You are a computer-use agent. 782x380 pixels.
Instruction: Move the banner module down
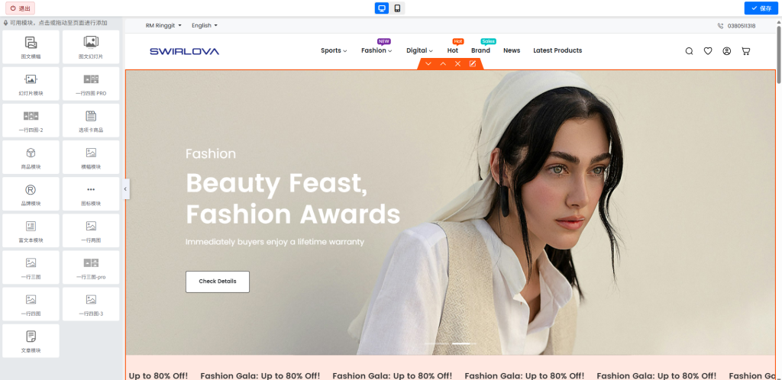coord(428,64)
